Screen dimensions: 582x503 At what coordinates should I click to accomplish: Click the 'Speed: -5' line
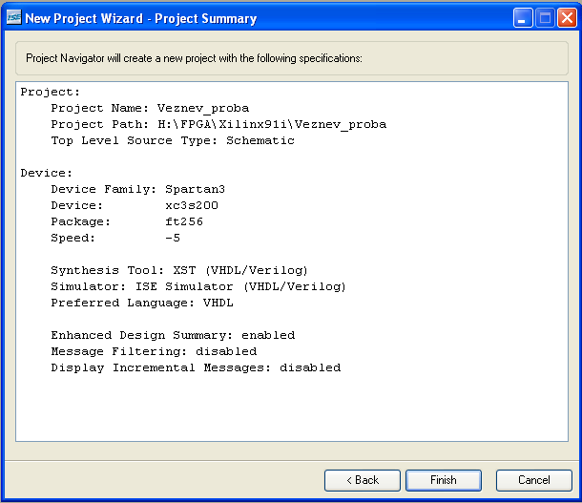(115, 238)
